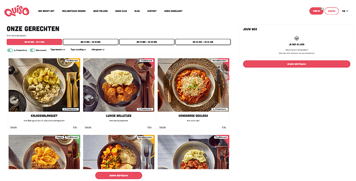Open the Hongaarse Goulash dish photo
Screen dimensions: 356x181
pos(194,85)
